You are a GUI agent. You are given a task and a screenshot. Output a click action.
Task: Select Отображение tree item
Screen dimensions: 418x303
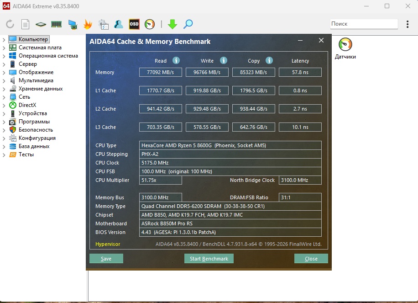pos(36,72)
